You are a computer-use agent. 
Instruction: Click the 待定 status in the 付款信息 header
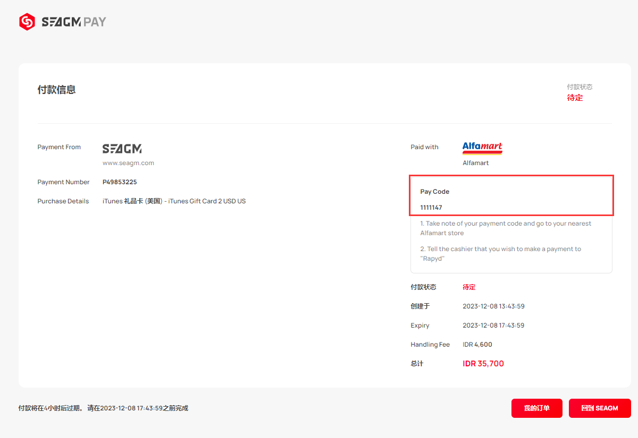[575, 98]
